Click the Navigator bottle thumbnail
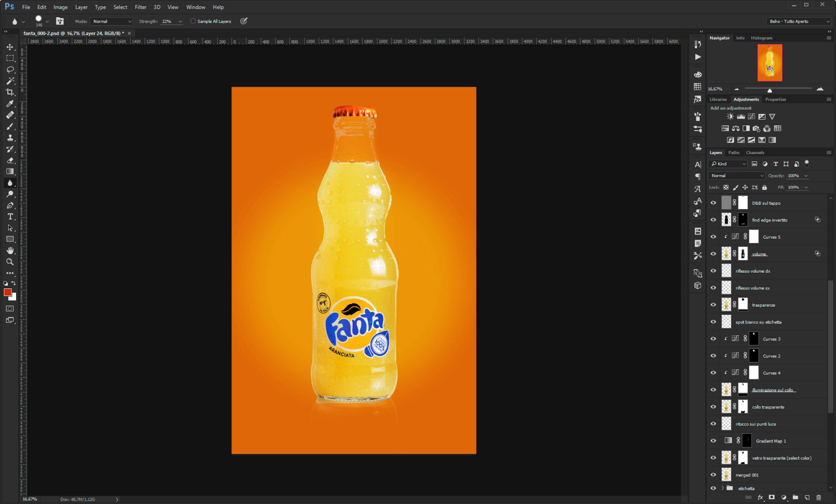The image size is (836, 504). point(770,63)
